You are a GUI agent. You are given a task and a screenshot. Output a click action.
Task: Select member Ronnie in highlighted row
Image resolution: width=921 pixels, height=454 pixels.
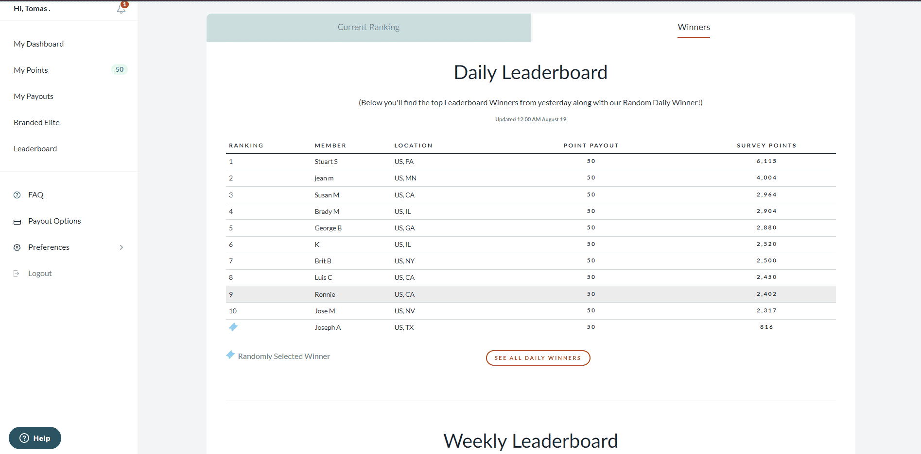pyautogui.click(x=325, y=295)
